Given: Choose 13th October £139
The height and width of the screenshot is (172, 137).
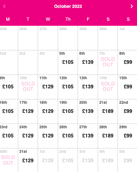Looking at the screenshot, I should pyautogui.click(x=88, y=87).
